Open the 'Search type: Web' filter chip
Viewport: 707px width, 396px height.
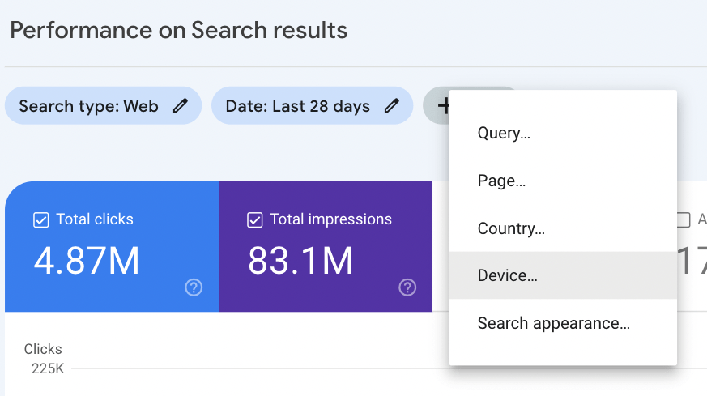[x=89, y=106]
